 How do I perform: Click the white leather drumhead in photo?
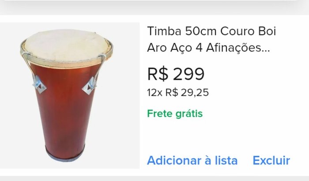66,45
